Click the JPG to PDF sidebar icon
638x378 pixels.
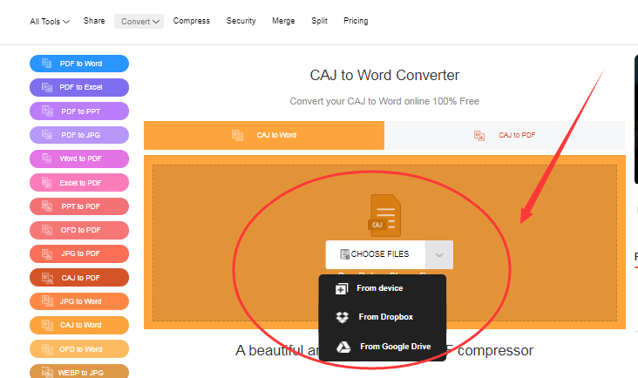point(47,253)
